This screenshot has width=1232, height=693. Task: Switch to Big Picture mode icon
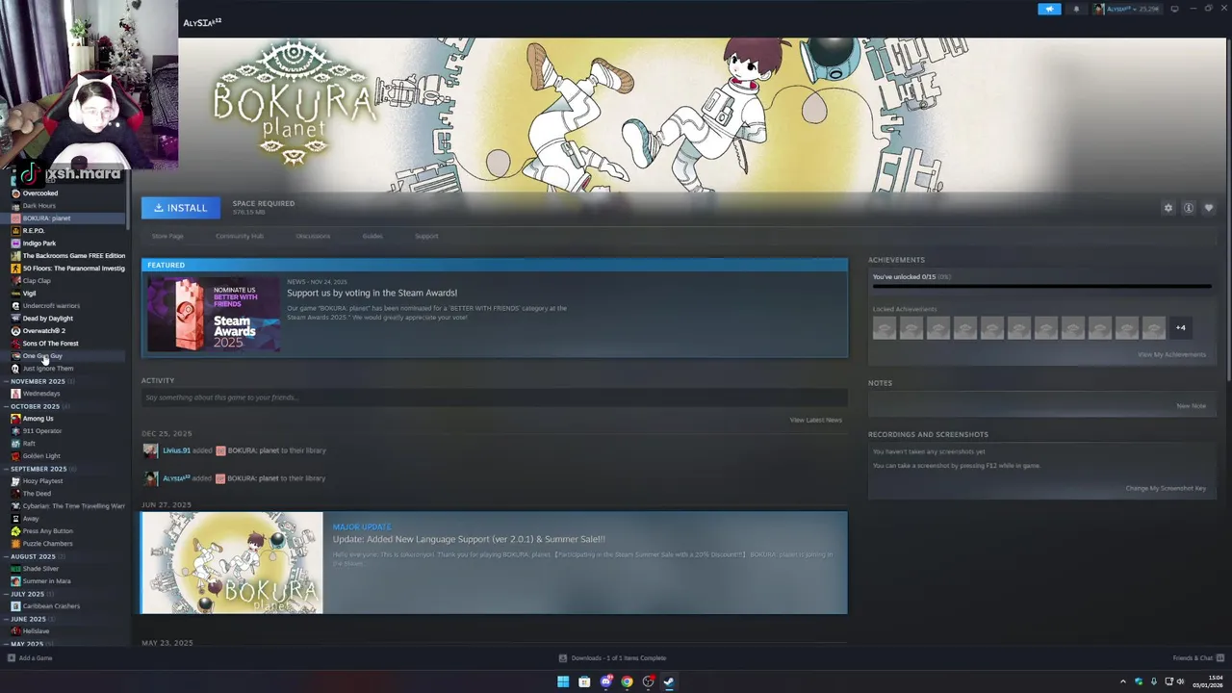point(1174,9)
